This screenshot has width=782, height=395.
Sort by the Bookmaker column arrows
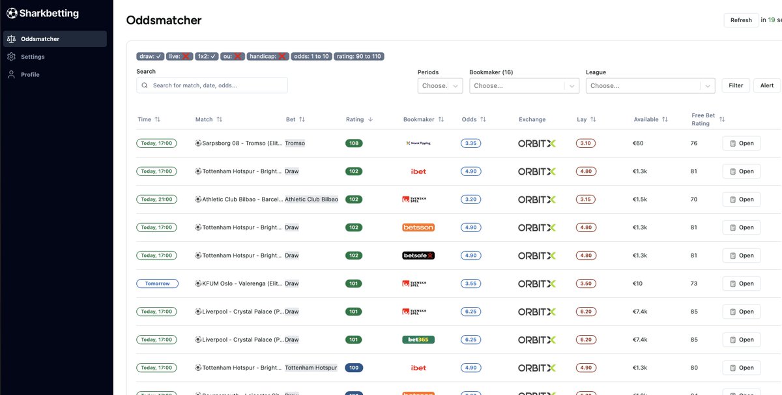[x=441, y=119]
